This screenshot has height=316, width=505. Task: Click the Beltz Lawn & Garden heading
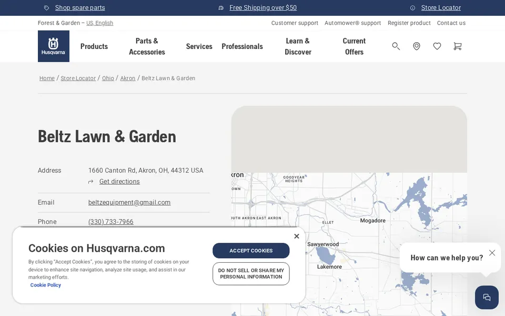click(107, 136)
